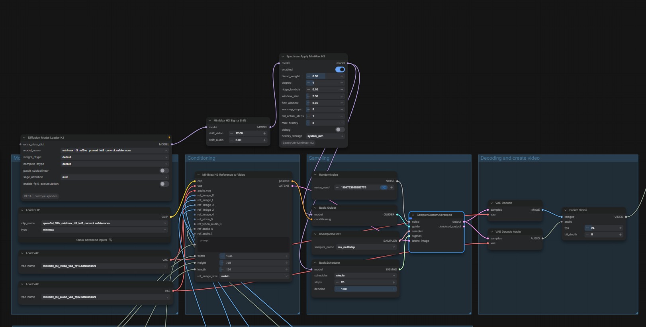This screenshot has height=327, width=646.
Task: Increase shift_video with the plus icon
Action: pyautogui.click(x=264, y=133)
